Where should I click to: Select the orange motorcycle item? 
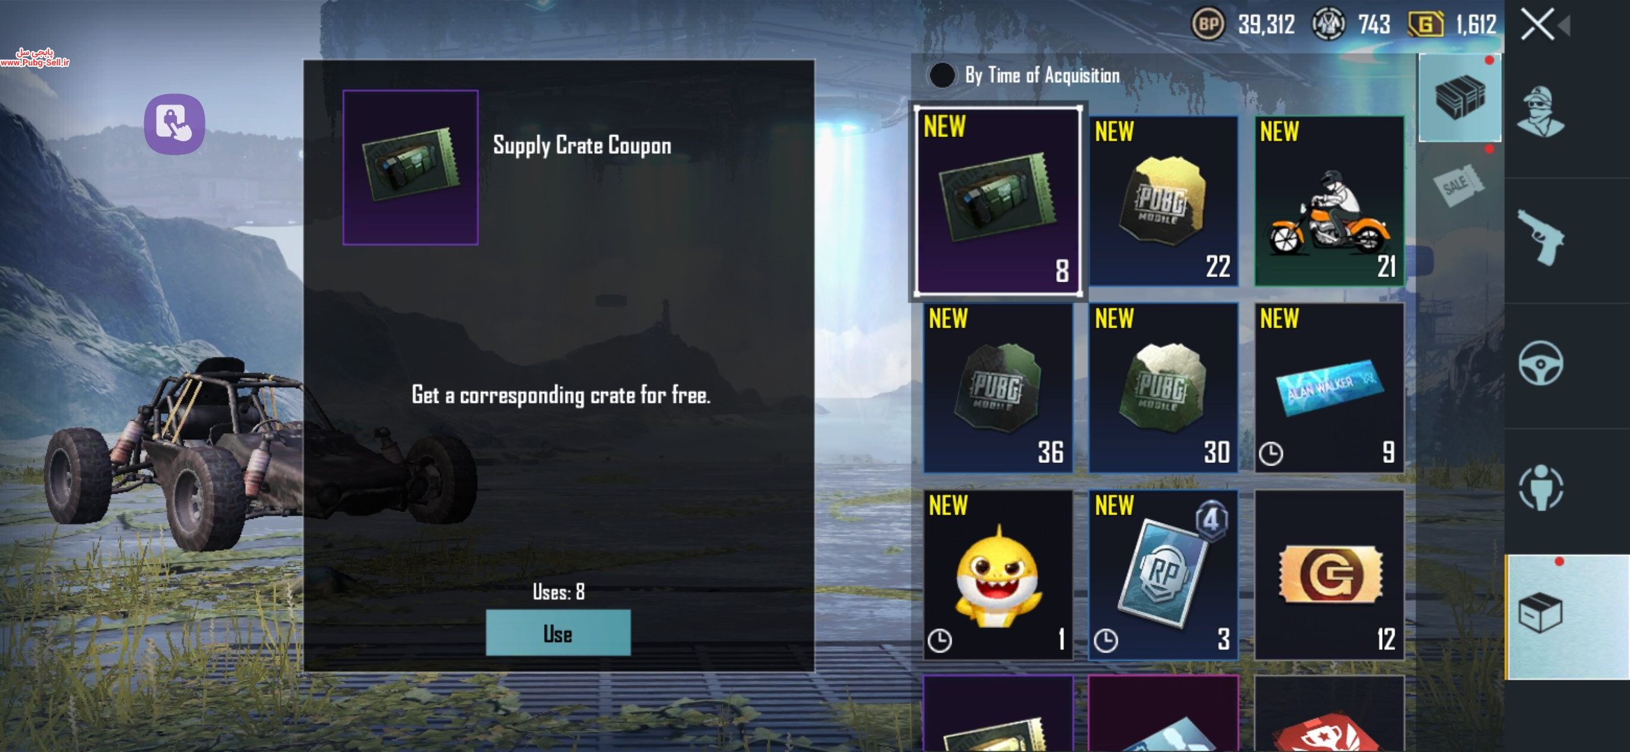tap(1329, 201)
